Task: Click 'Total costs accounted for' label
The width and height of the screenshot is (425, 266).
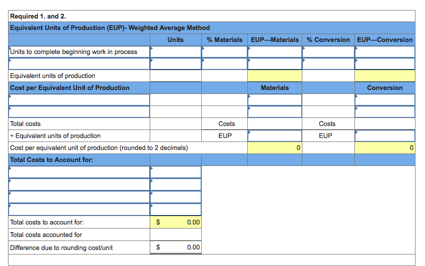Action: coord(46,234)
